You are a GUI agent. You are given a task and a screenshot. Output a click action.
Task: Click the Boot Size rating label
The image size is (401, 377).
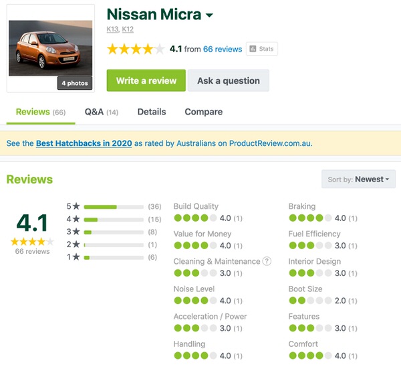point(305,289)
